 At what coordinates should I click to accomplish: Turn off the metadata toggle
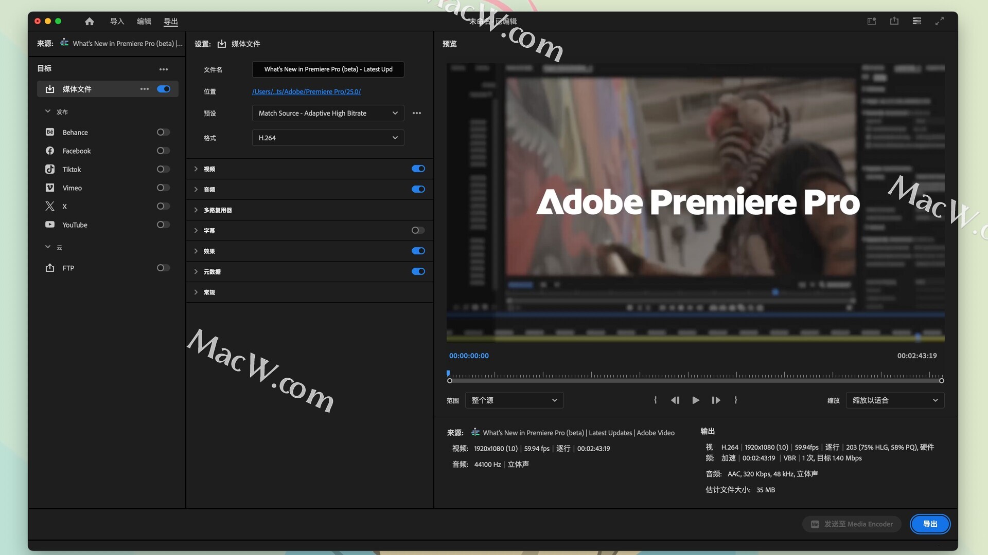coord(418,271)
